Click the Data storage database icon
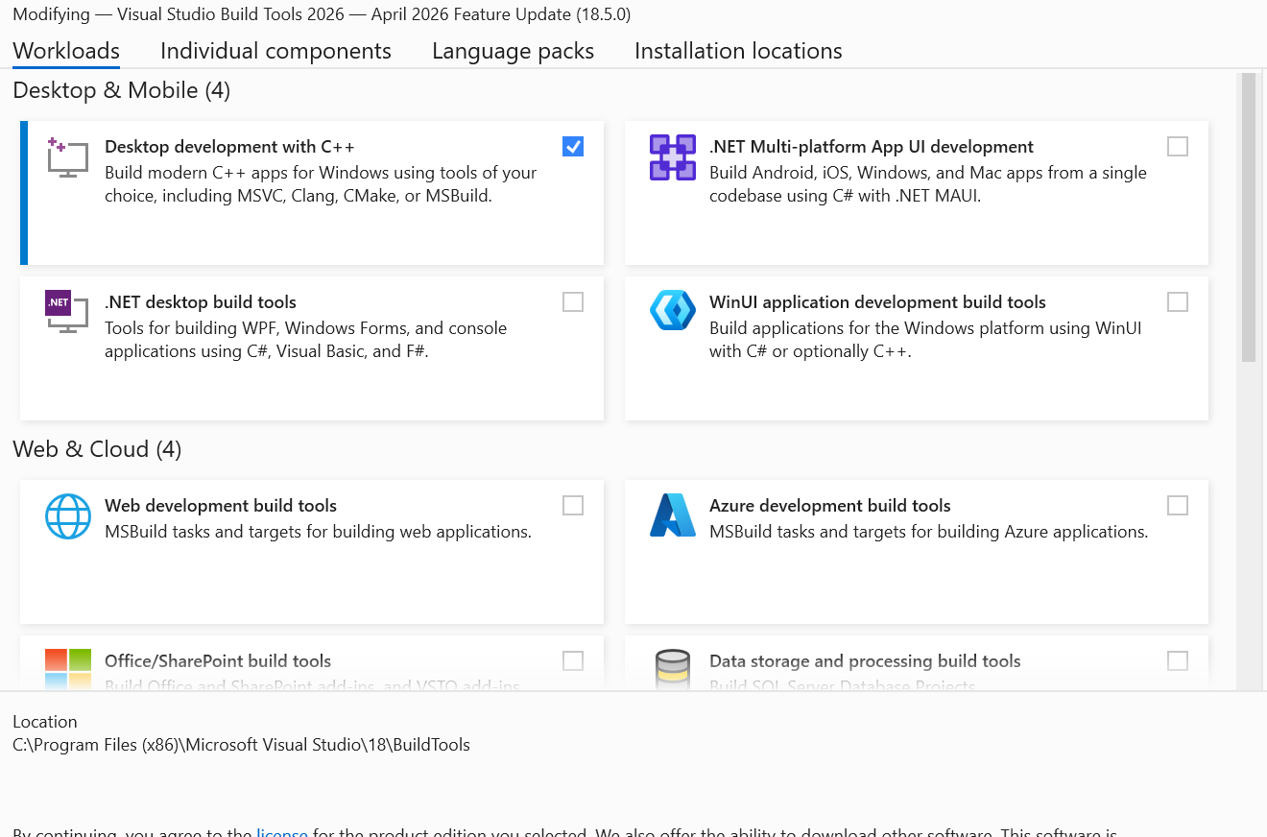This screenshot has height=837, width=1267. click(672, 669)
